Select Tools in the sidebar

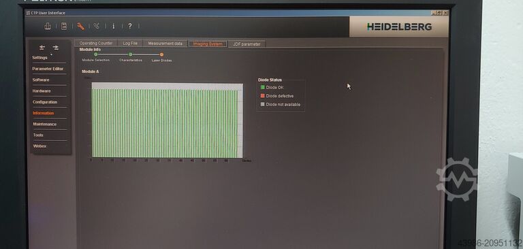coord(38,135)
